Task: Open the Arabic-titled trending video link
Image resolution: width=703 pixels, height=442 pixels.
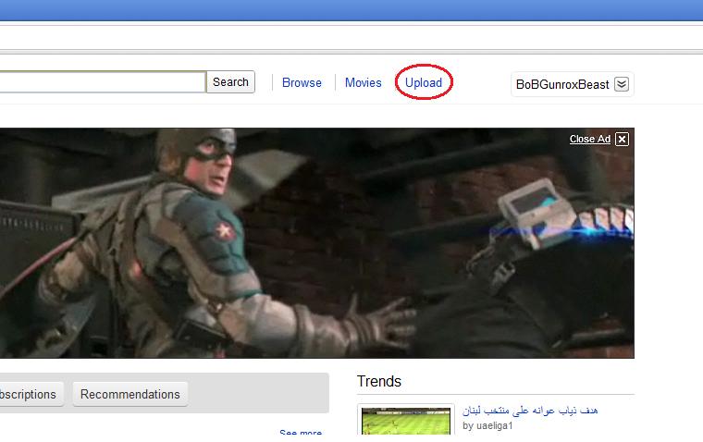Action: (x=530, y=411)
